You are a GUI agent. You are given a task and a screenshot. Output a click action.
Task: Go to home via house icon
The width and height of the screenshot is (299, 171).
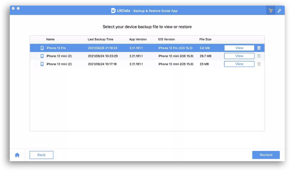click(x=17, y=155)
